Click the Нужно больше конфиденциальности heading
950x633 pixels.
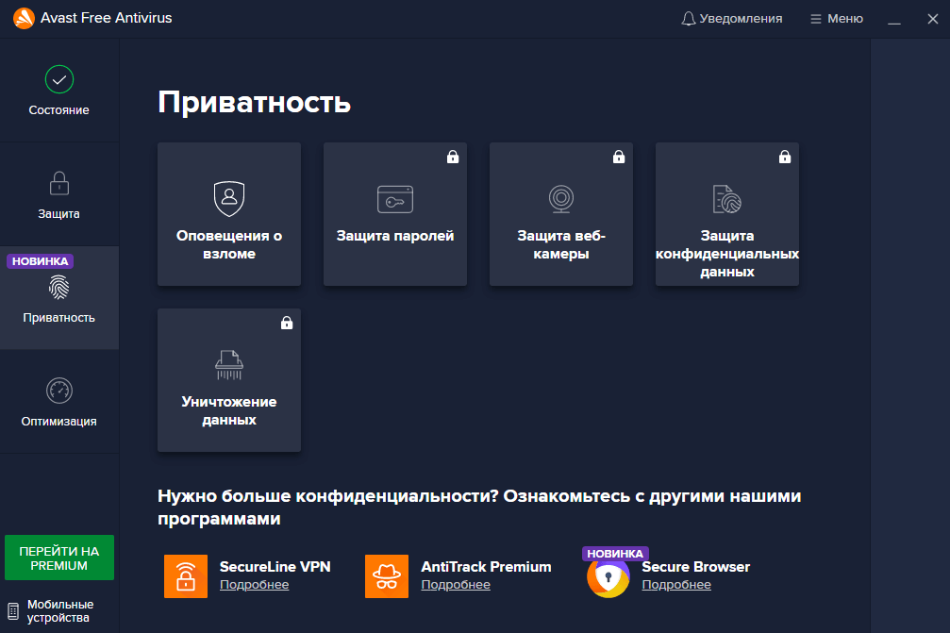pyautogui.click(x=479, y=507)
